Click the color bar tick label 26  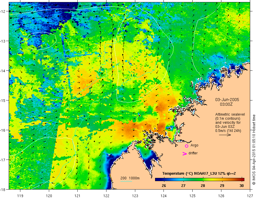tap(164, 185)
